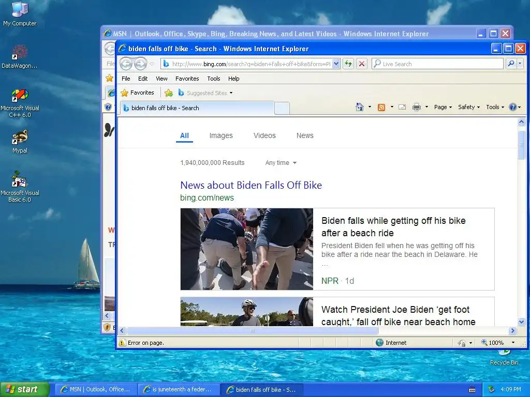This screenshot has width=530, height=397.
Task: Switch to the Images search tab
Action: coord(221,136)
